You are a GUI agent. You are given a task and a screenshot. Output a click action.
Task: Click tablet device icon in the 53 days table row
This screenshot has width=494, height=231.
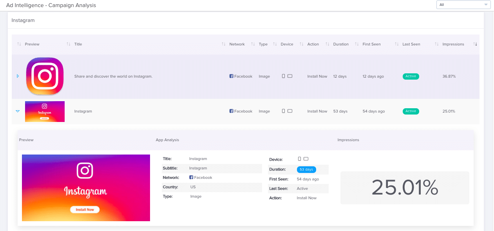pyautogui.click(x=290, y=111)
